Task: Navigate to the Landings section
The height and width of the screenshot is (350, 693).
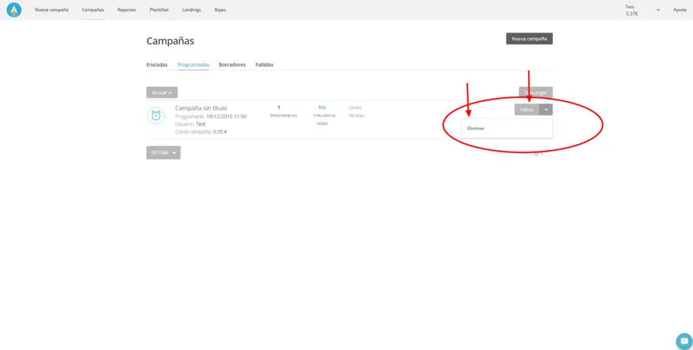Action: point(192,10)
